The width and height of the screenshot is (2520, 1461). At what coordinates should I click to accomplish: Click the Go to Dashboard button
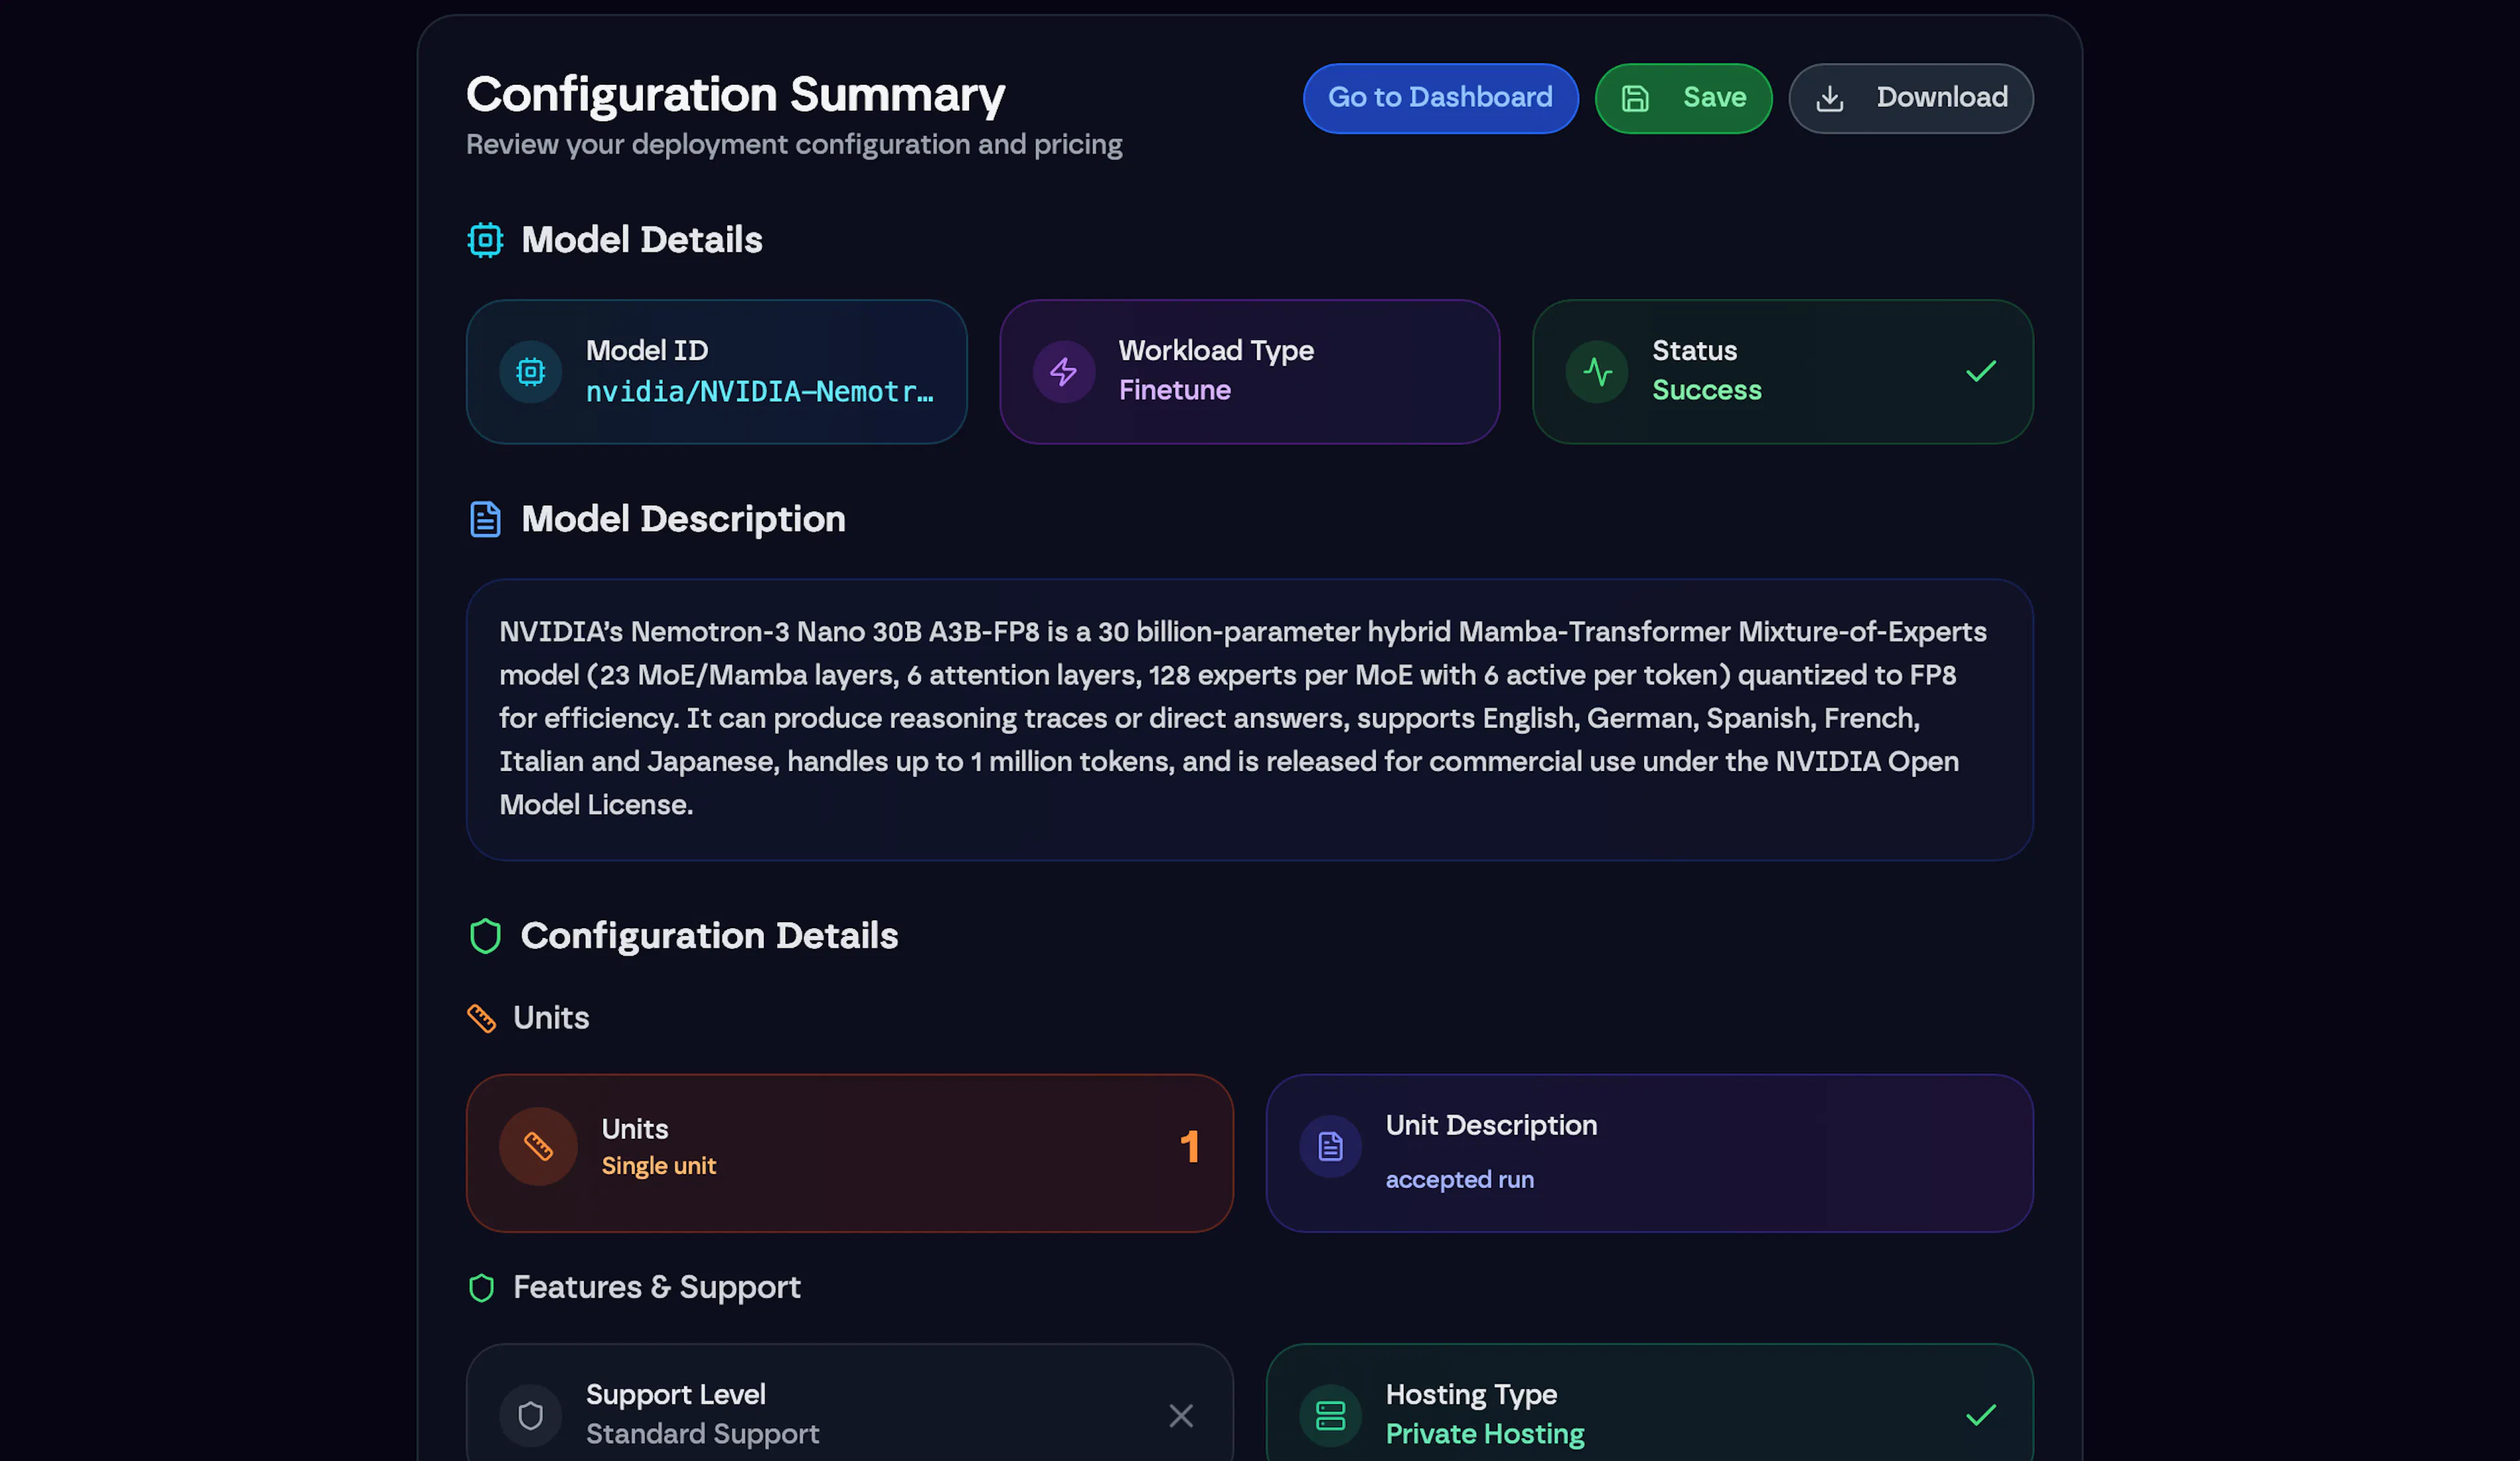[1440, 98]
